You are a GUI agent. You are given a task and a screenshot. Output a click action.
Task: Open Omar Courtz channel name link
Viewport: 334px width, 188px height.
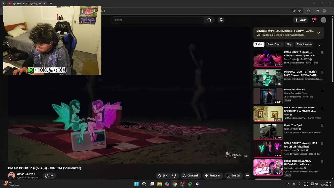point(25,174)
